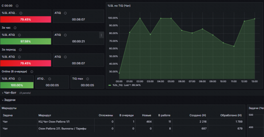Click the 11:00 data point on chart
Viewport: 264px width, 137px height.
[234, 46]
